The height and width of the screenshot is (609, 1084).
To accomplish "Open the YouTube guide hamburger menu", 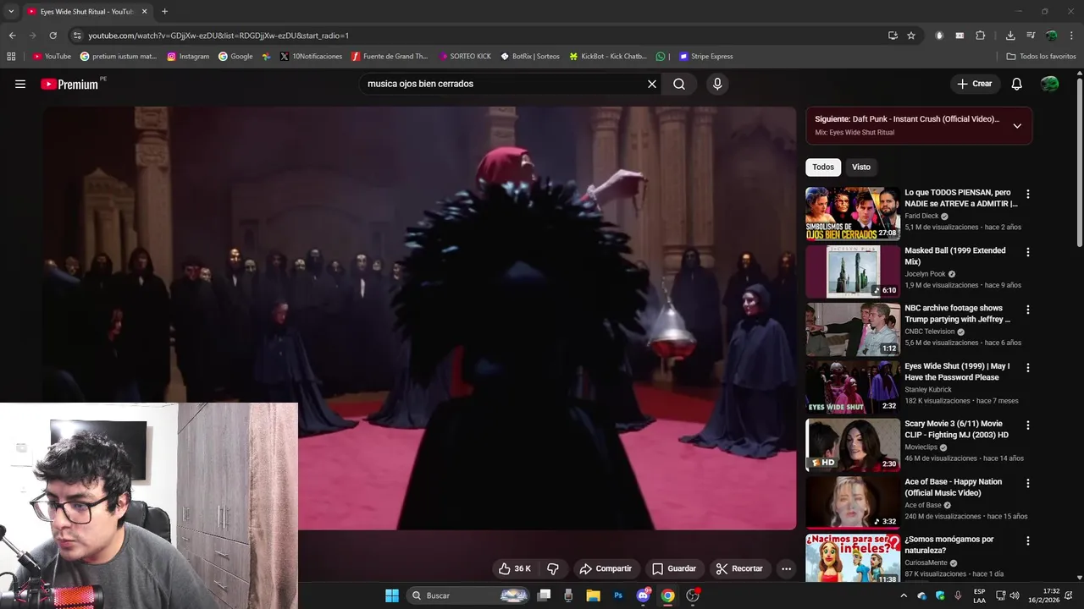I will (x=20, y=84).
